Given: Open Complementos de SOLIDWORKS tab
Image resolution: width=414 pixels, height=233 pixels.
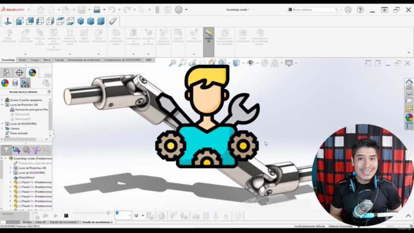Looking at the screenshot, I should tap(122, 60).
